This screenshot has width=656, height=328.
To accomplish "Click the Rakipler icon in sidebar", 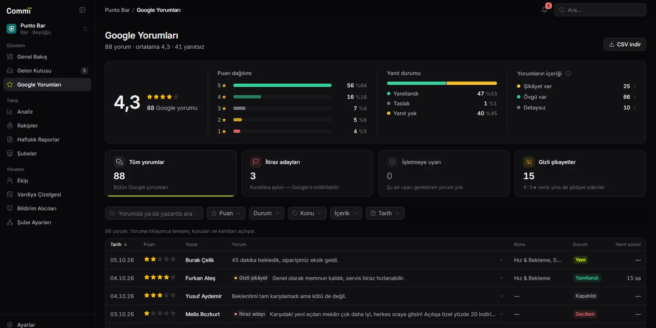I will click(x=10, y=125).
